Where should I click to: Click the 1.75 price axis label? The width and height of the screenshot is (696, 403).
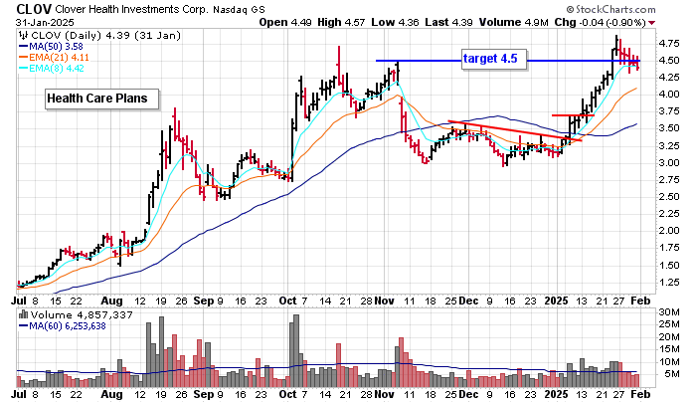click(x=669, y=248)
